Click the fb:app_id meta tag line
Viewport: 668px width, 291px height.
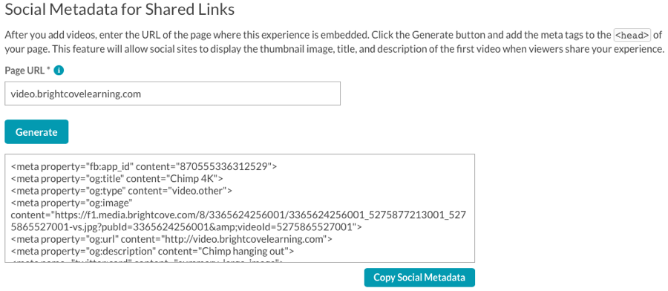144,166
